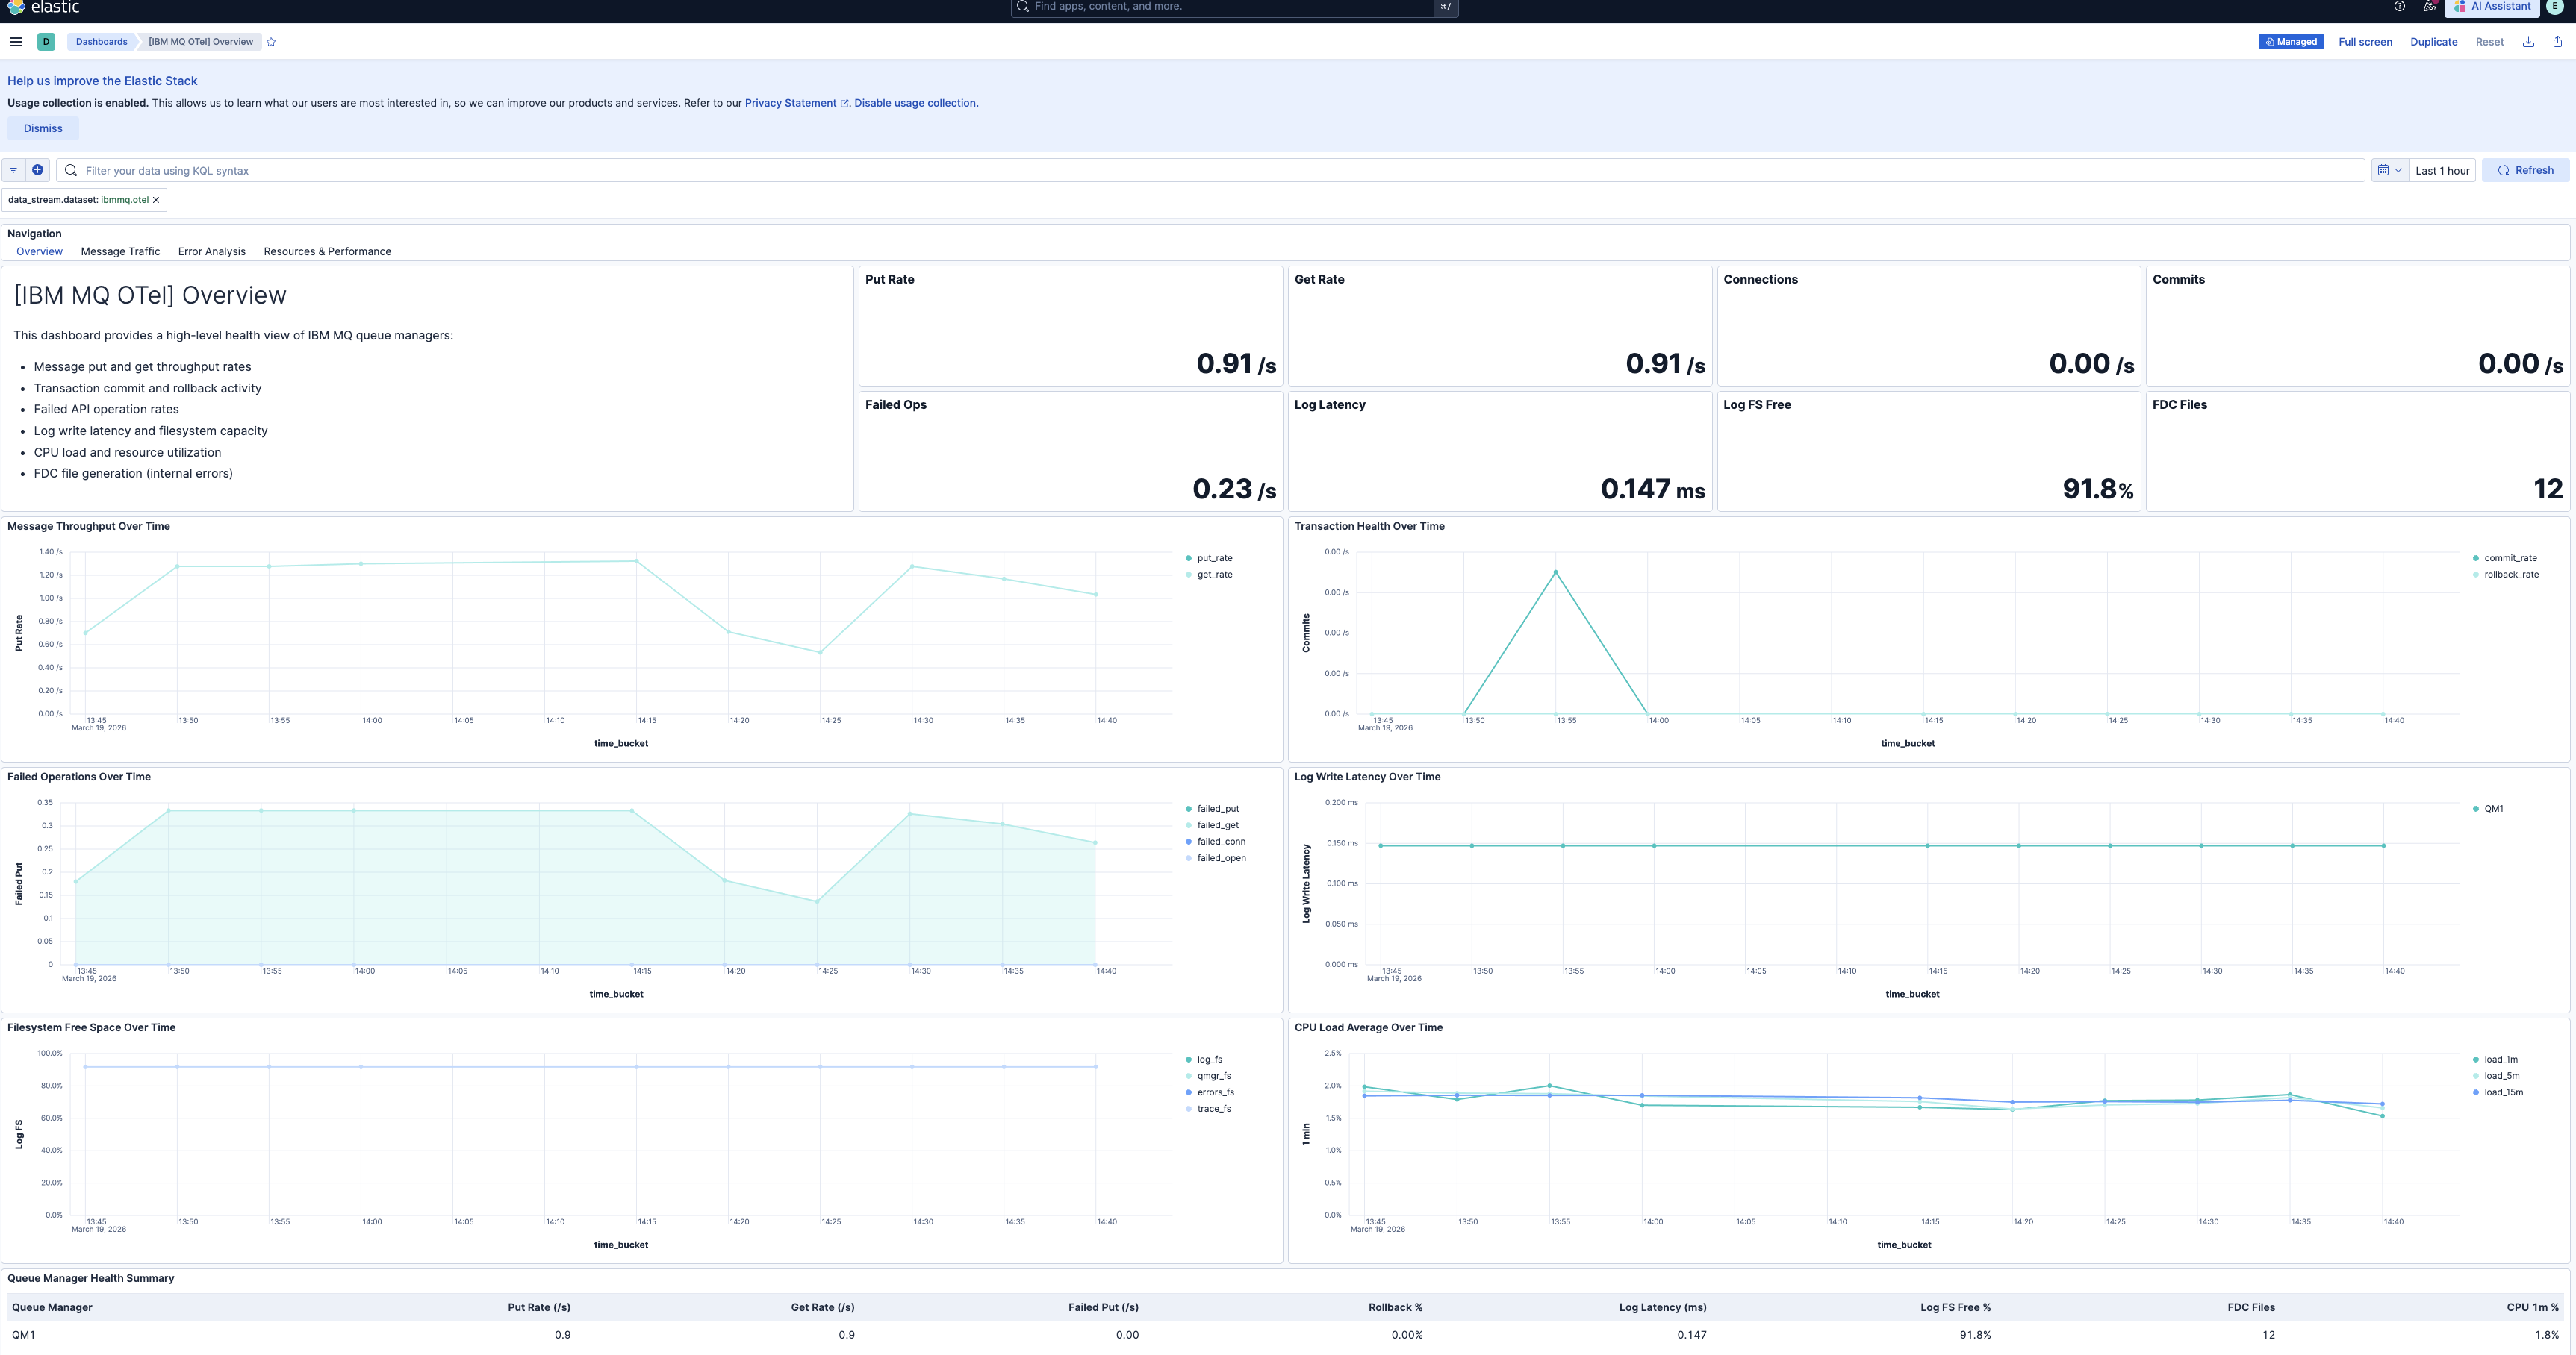The height and width of the screenshot is (1355, 2576).
Task: Open the Privacy Statement link
Action: coord(791,103)
